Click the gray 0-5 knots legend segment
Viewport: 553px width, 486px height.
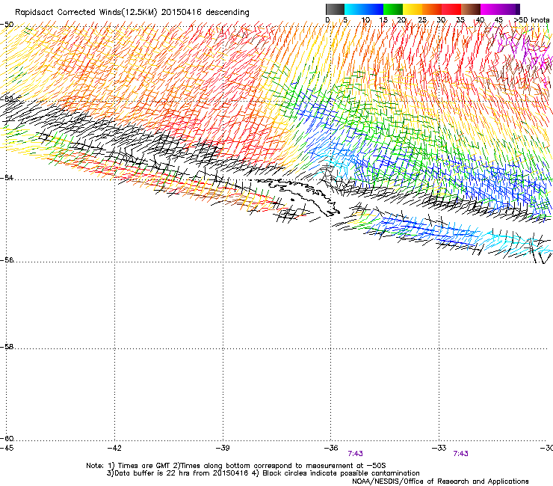(x=335, y=9)
